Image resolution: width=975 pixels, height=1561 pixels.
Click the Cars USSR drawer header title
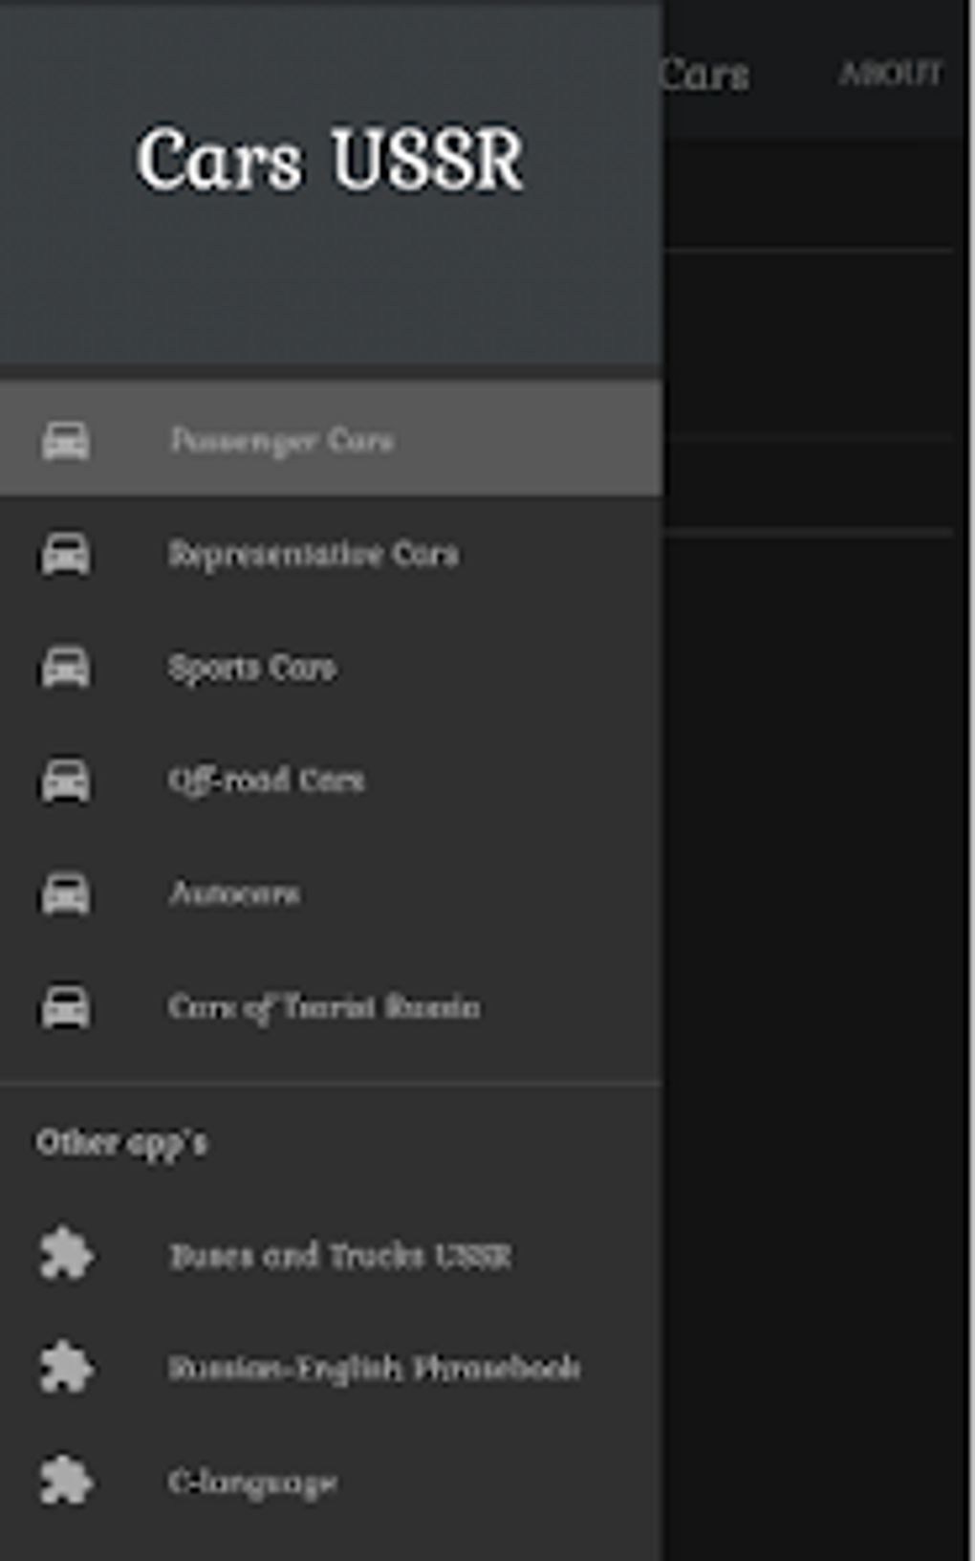click(x=330, y=160)
